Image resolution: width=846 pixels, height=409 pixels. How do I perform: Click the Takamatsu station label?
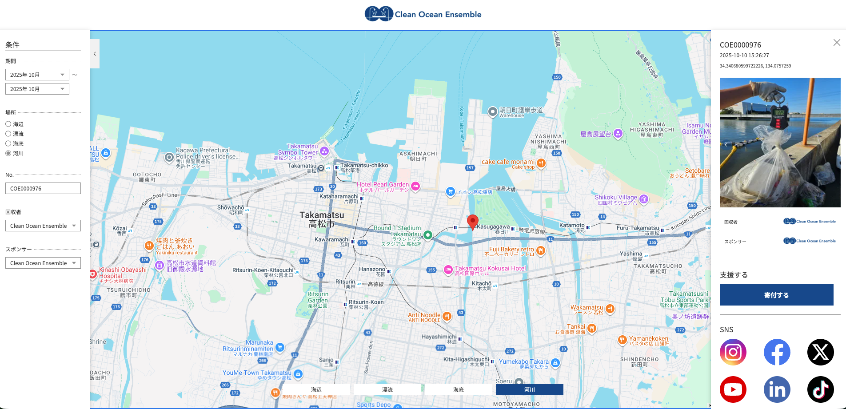point(302,167)
